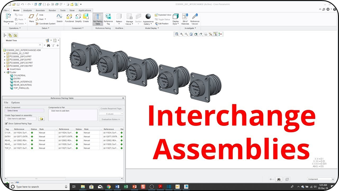Click the binoculars icon in status bar
The width and height of the screenshot is (339, 191).
click(x=279, y=179)
